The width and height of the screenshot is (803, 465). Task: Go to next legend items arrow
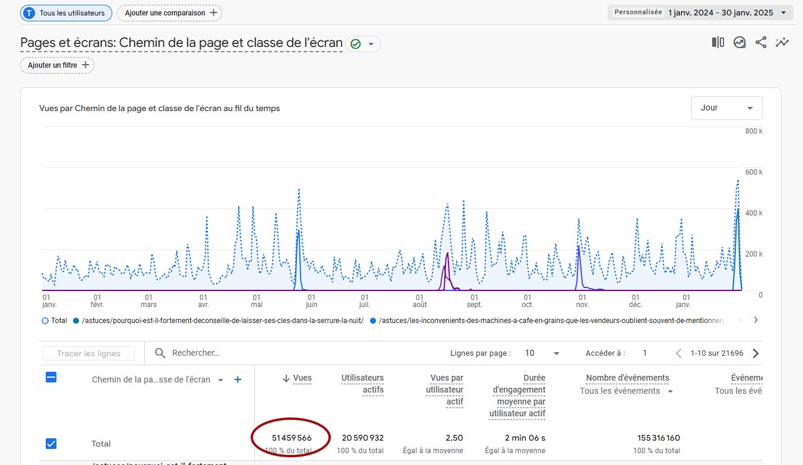(x=755, y=320)
